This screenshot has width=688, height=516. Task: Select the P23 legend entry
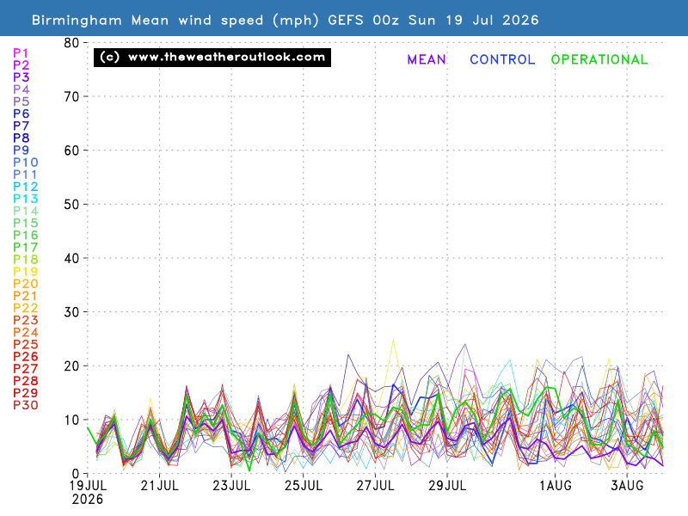[x=26, y=320]
